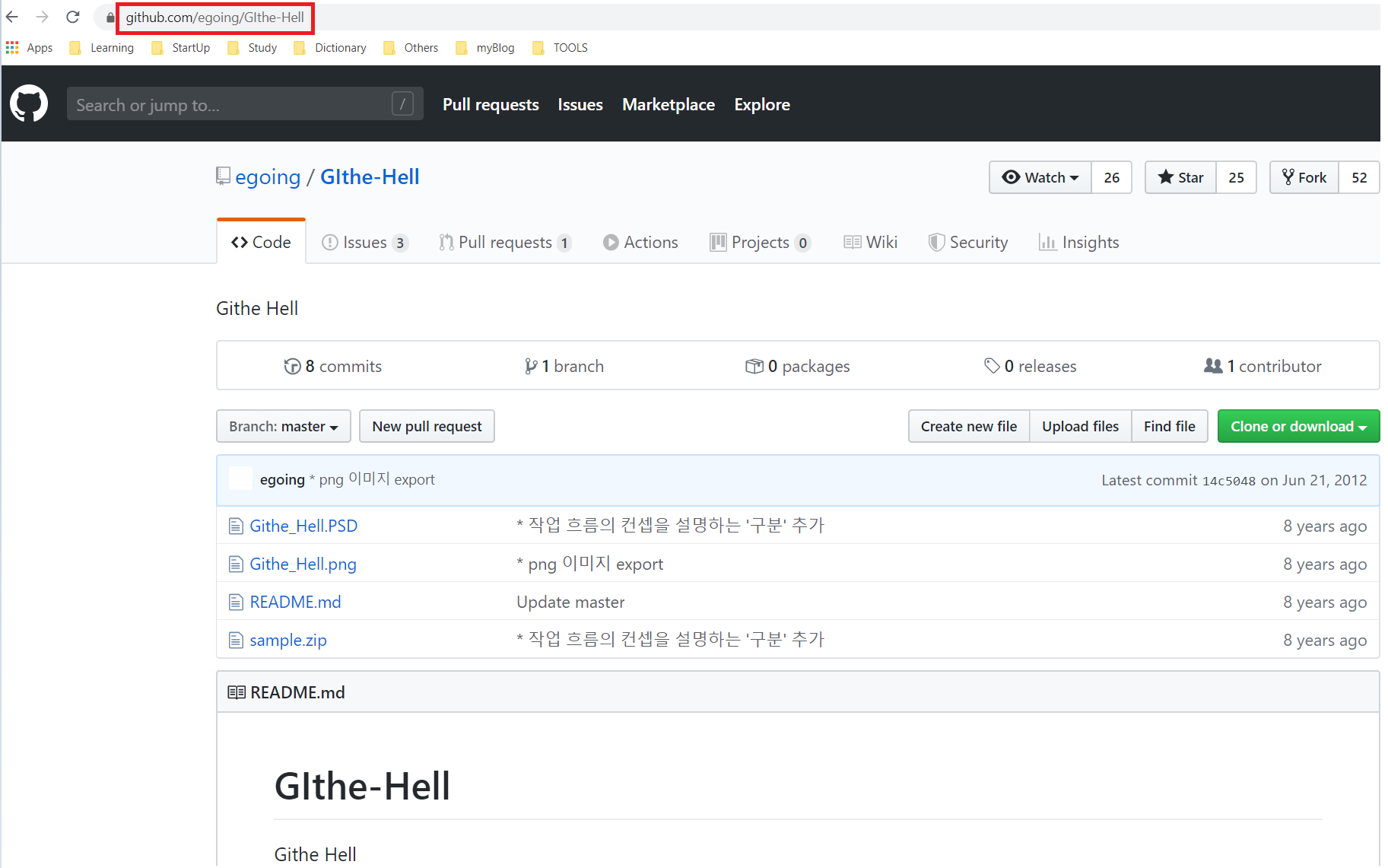This screenshot has width=1388, height=868.
Task: Click the repository book icon beside egoing
Action: tap(223, 176)
